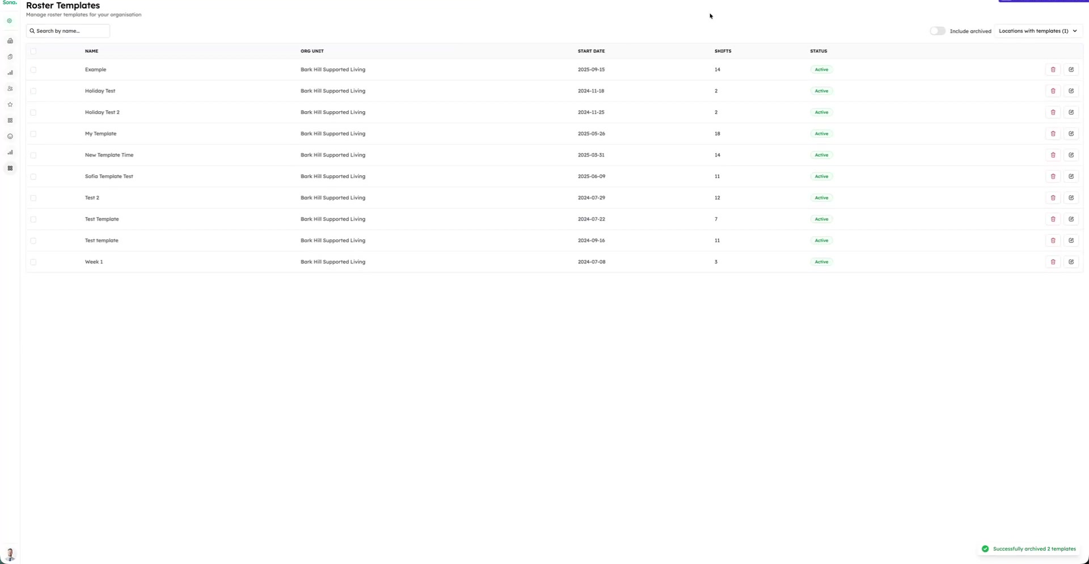Open the people icon in sidebar
Viewport: 1089px width, 564px height.
pyautogui.click(x=10, y=89)
